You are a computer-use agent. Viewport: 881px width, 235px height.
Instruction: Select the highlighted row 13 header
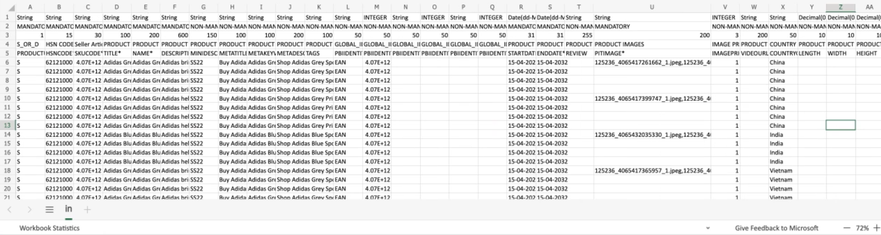point(7,125)
